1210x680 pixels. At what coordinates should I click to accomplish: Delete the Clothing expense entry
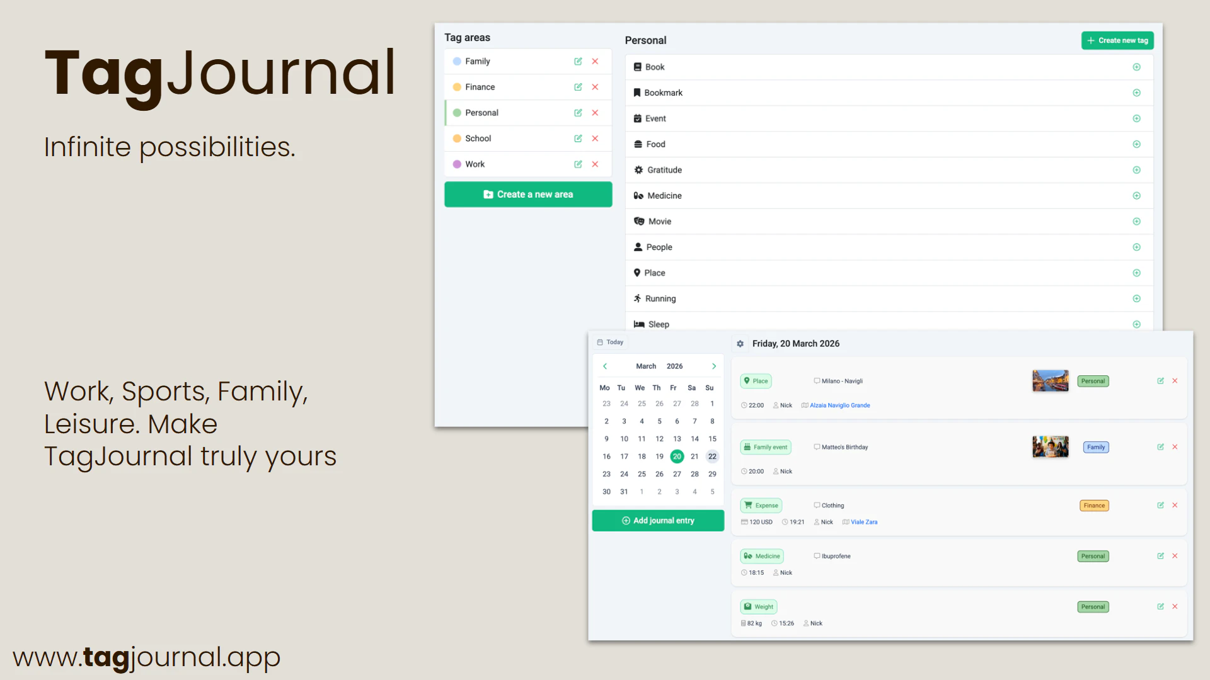tap(1175, 506)
